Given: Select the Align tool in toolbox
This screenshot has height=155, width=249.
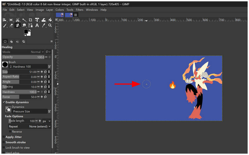Looking at the screenshot, I should [5, 20].
